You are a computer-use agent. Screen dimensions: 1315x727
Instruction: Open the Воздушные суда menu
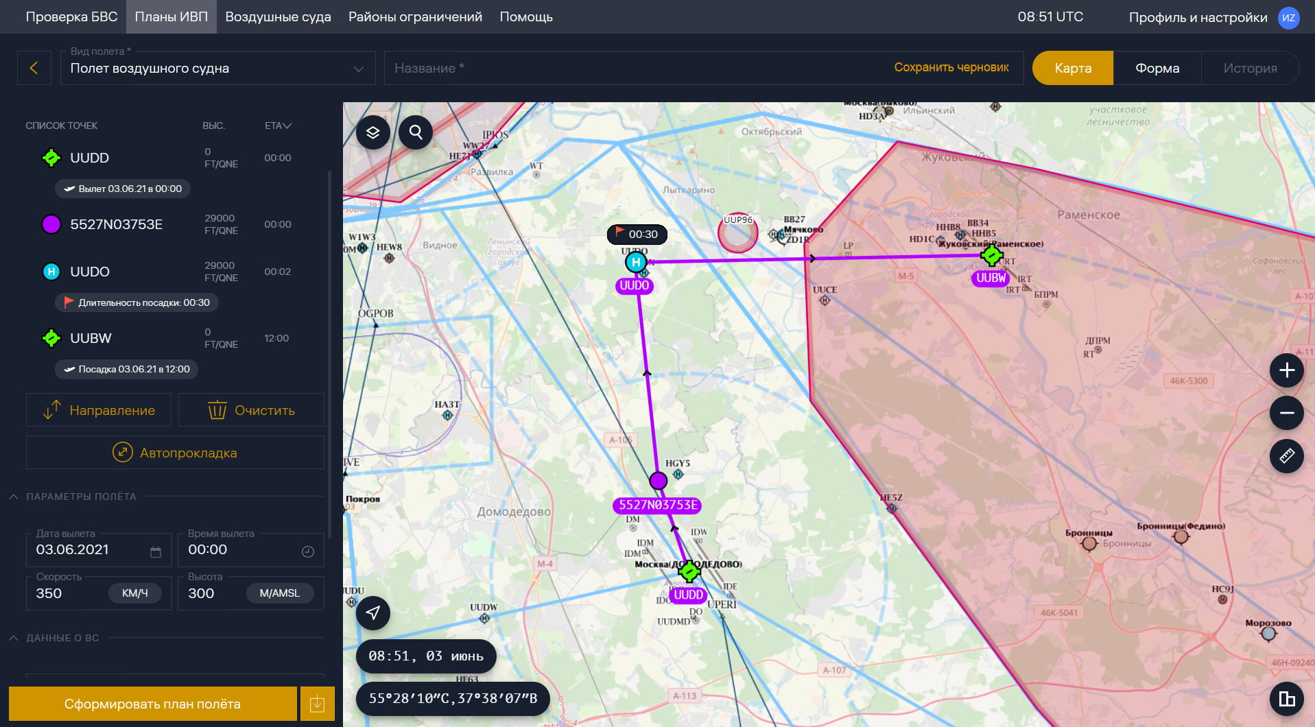point(278,16)
